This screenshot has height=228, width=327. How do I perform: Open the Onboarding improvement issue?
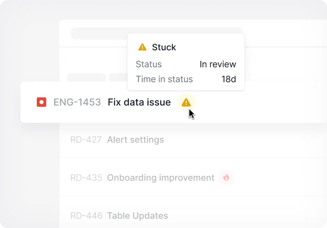pos(160,178)
